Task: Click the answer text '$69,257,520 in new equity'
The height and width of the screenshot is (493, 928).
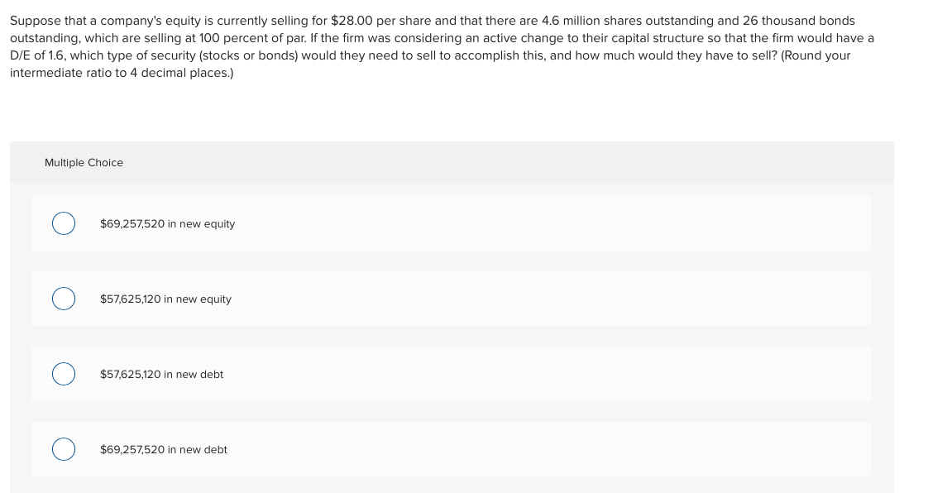Action: coord(168,223)
